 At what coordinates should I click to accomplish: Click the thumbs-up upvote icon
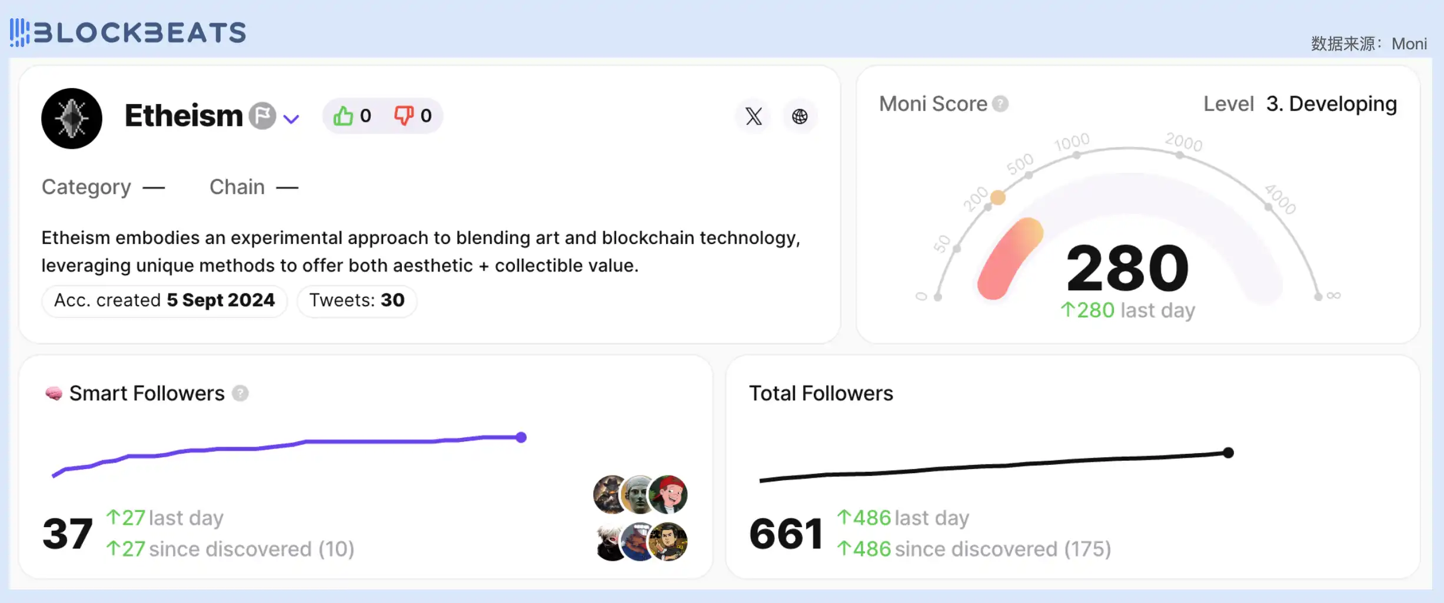coord(343,116)
